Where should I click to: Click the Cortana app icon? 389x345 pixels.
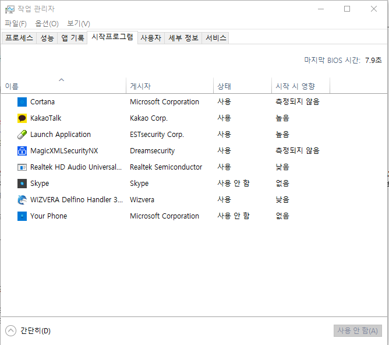22,102
